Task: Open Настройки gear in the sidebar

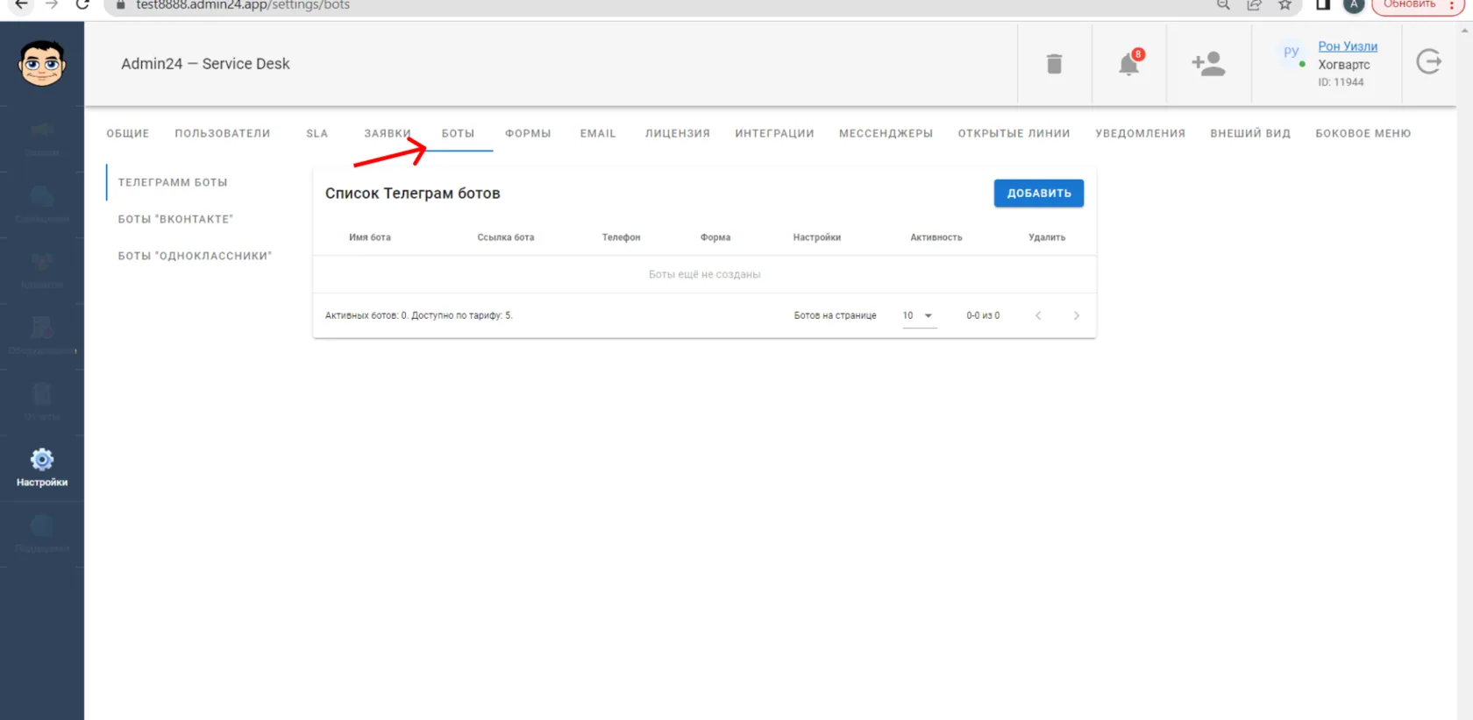Action: [42, 468]
